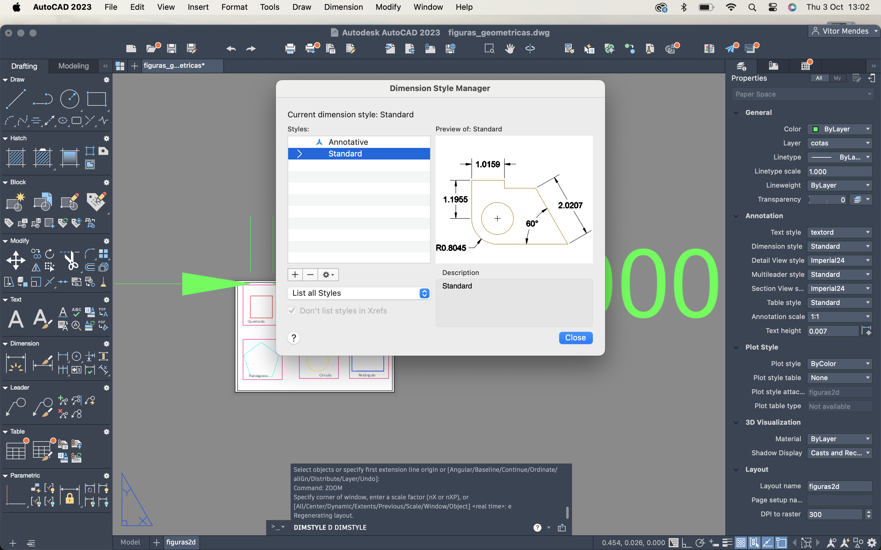This screenshot has height=550, width=881.
Task: Toggle grid display in status bar
Action: (x=674, y=543)
